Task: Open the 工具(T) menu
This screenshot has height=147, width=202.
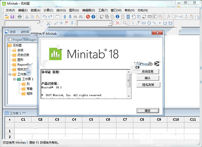Action: pyautogui.click(x=103, y=10)
